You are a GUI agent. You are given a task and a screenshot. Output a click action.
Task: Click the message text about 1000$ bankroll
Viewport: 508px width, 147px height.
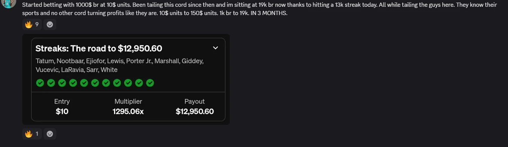pyautogui.click(x=260, y=9)
